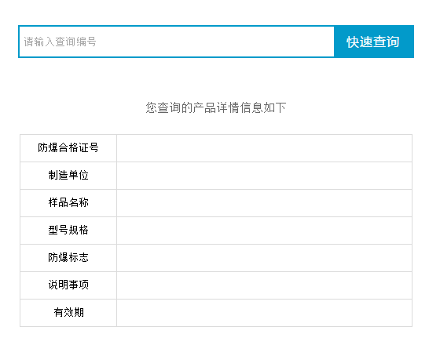Click the 样品名称 value cell
The image size is (440, 345).
[x=264, y=203]
